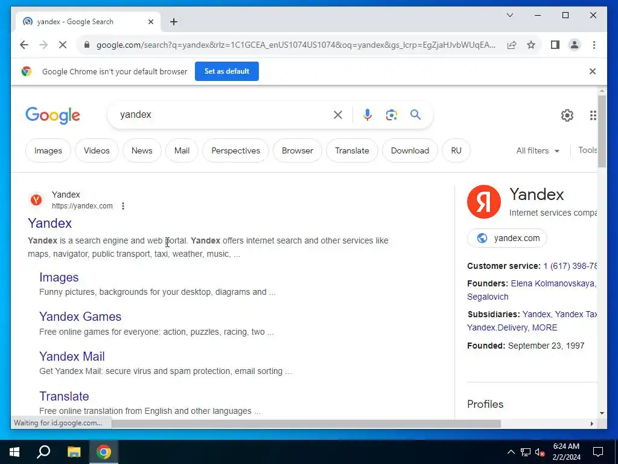618x464 pixels.
Task: Open the tab search chevron in title bar
Action: 509,15
